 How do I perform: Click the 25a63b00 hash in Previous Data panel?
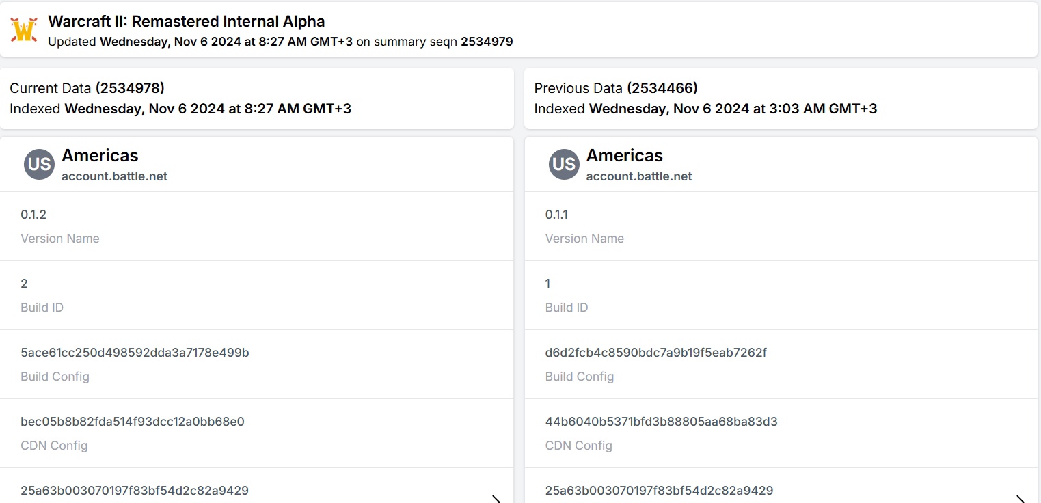(x=659, y=491)
